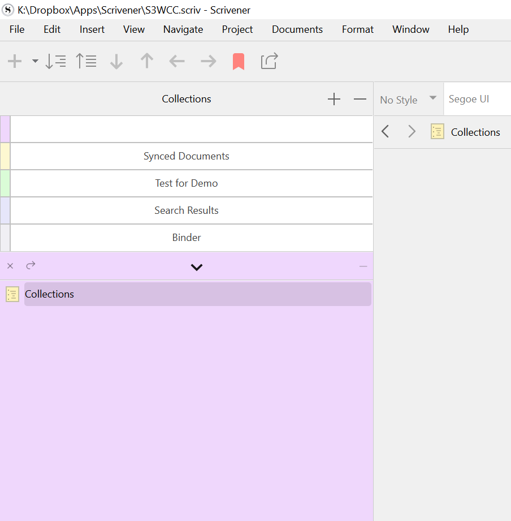Screen dimensions: 511x521
Task: Go back with the editor's left chevron
Action: (385, 132)
